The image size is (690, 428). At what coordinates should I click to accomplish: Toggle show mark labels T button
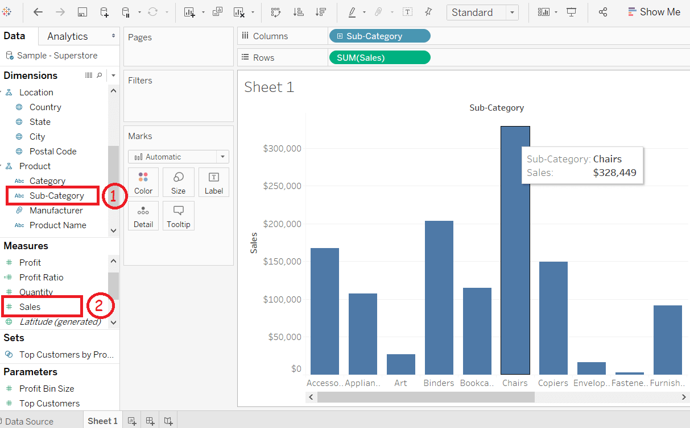[x=407, y=12]
